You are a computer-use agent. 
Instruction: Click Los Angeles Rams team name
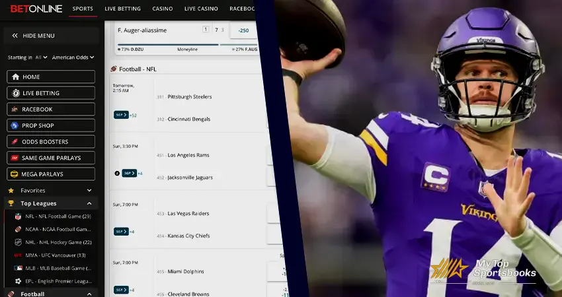pyautogui.click(x=188, y=155)
